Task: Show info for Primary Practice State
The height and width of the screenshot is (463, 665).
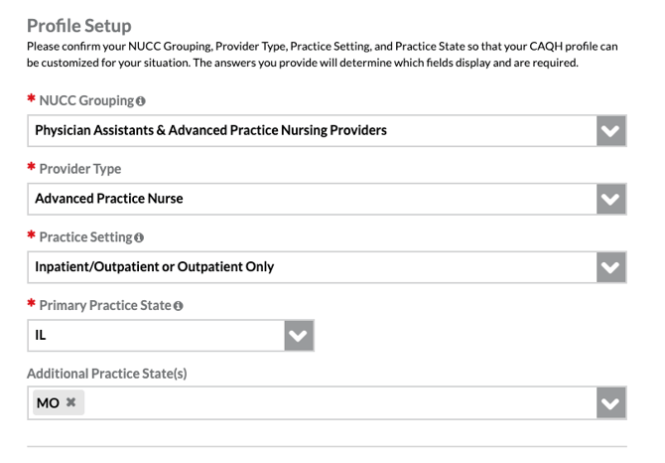Action: (x=179, y=306)
